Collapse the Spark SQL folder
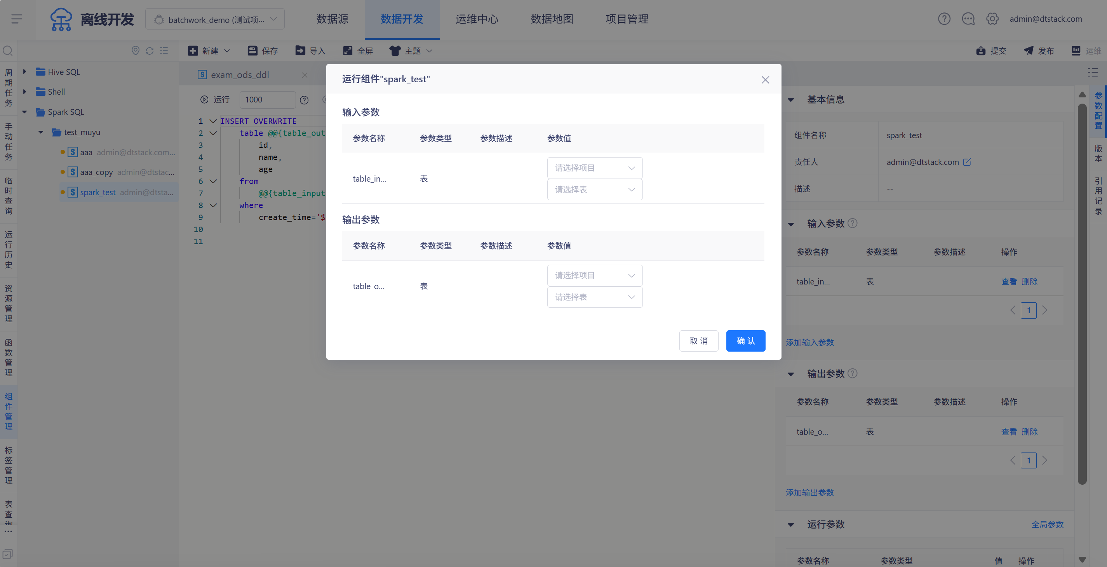Image resolution: width=1107 pixels, height=567 pixels. tap(24, 112)
